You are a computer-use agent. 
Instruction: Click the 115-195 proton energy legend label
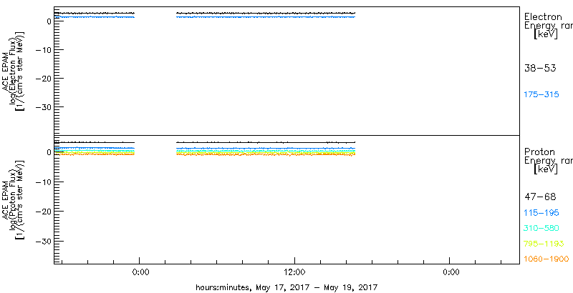541,213
